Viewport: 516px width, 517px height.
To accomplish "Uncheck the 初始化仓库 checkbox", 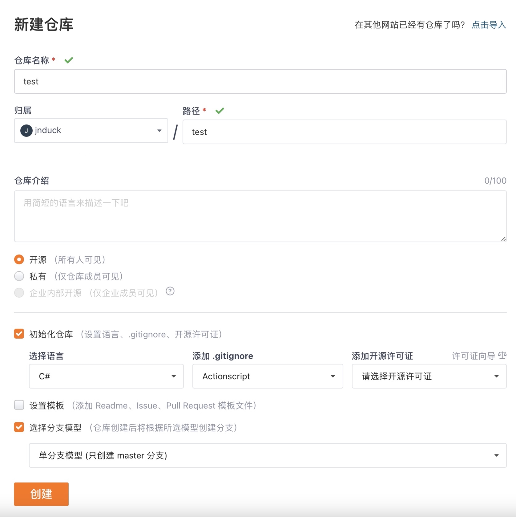I will tap(19, 334).
